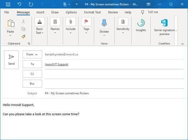
Task: Click sender address kendall.priebe@innov8.ca
Action: click(x=61, y=55)
